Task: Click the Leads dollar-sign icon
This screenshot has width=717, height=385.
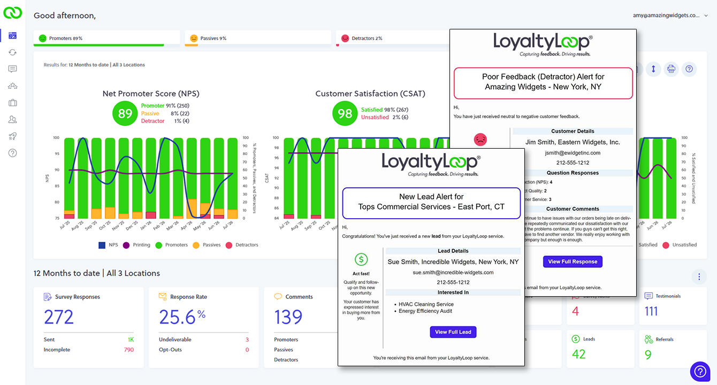Action: coord(576,339)
